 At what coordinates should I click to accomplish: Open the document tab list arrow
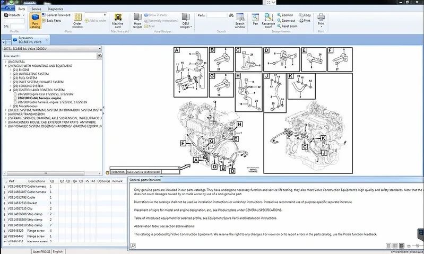[4, 42]
